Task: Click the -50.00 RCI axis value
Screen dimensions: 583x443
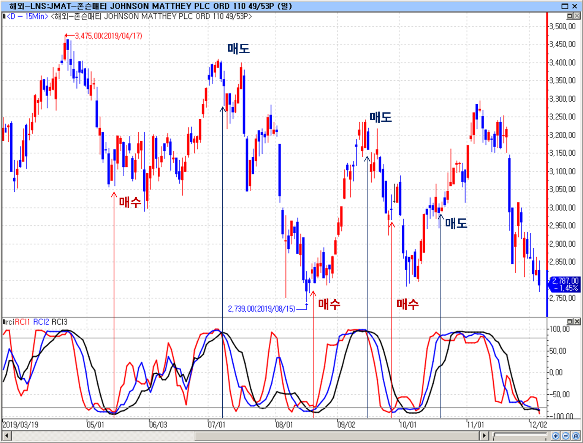Action: point(559,395)
